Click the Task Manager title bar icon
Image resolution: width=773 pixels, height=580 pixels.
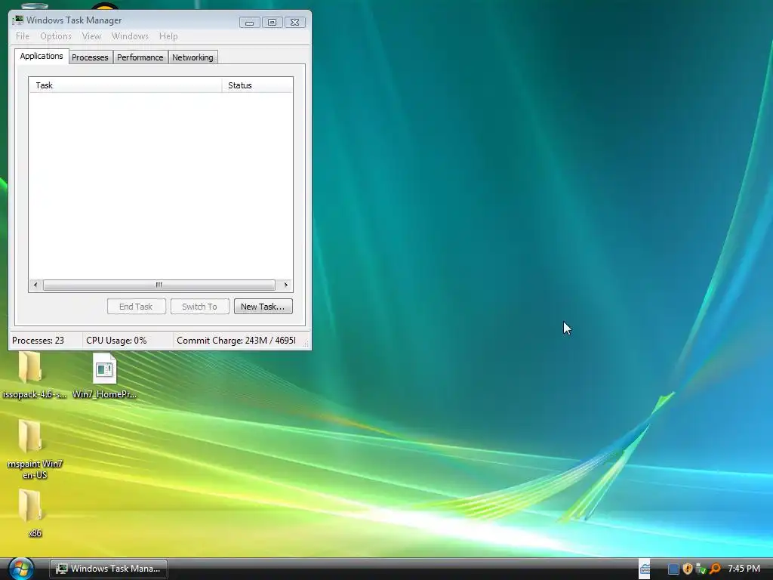click(x=18, y=20)
